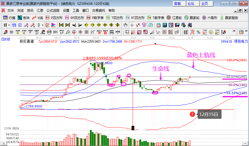Open the calendar 21 date icon
249x146 pixels.
tap(158, 25)
